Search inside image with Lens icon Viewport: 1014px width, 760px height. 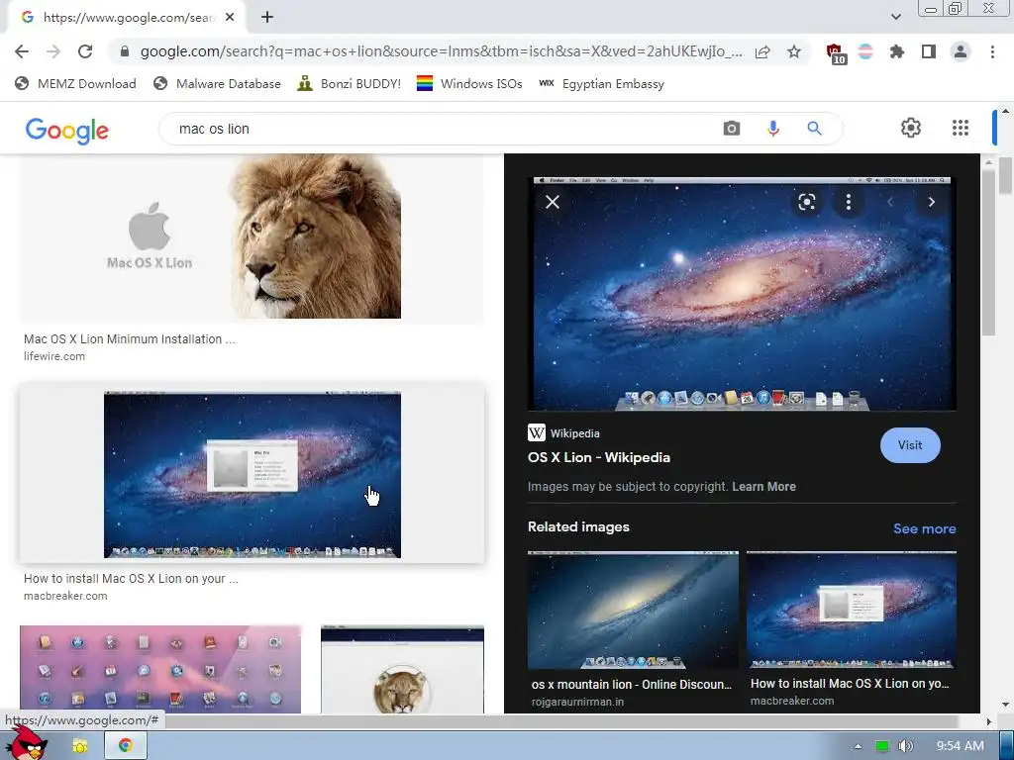click(x=806, y=202)
